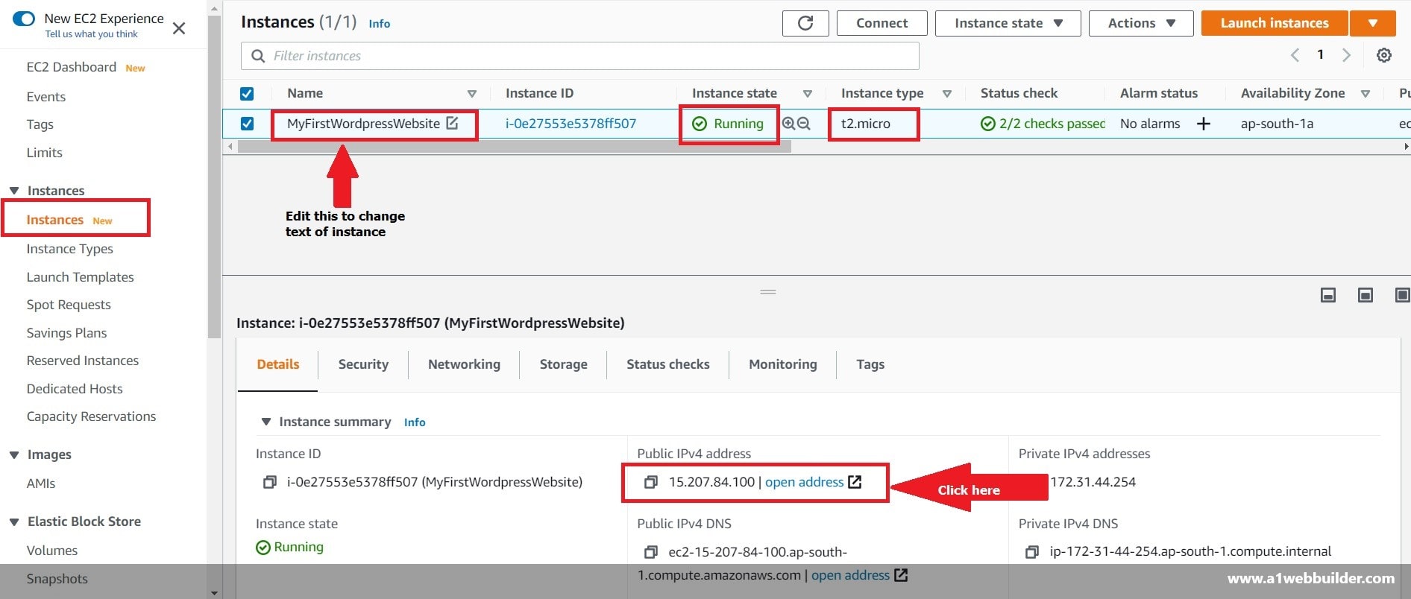Click the search magnifier icon in filter box
The image size is (1411, 599).
pos(259,56)
